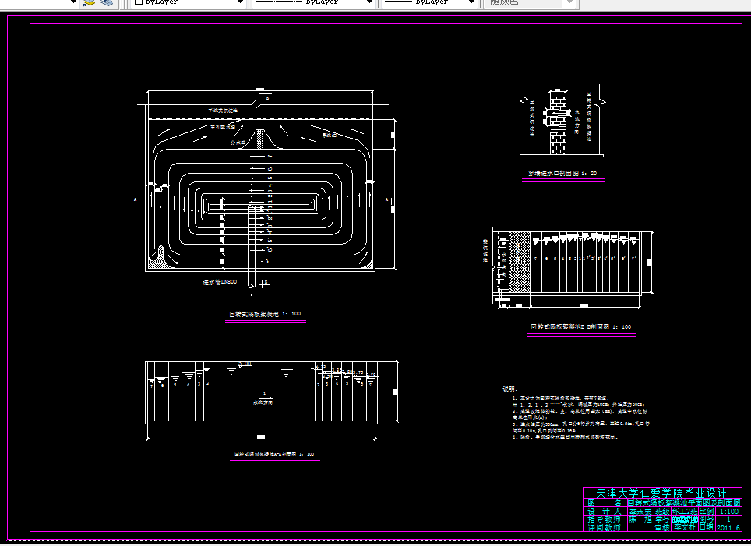Select the highlighted student number field
Screen dimensions: 751x546
point(685,520)
